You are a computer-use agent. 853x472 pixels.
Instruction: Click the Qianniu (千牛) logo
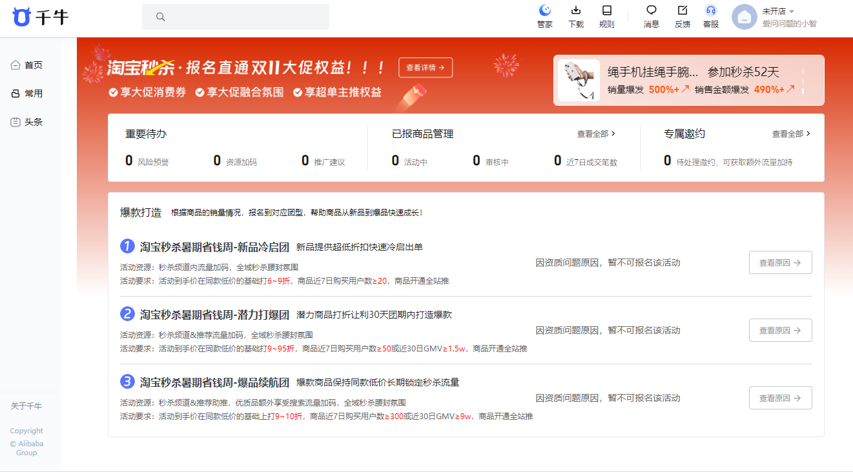click(40, 17)
